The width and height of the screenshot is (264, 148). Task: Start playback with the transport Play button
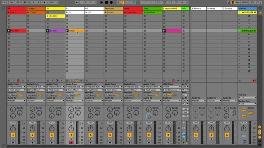(x=101, y=2)
